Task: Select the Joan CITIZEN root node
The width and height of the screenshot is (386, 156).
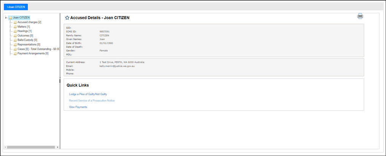Action: [21, 18]
